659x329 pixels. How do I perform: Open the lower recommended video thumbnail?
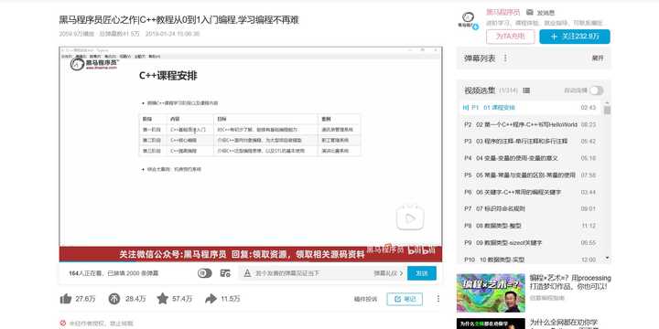pos(491,324)
